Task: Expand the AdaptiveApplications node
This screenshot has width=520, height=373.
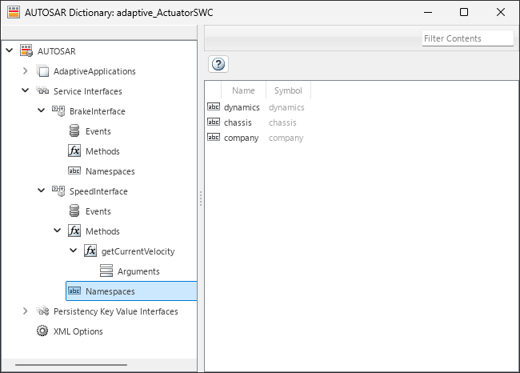Action: [26, 70]
